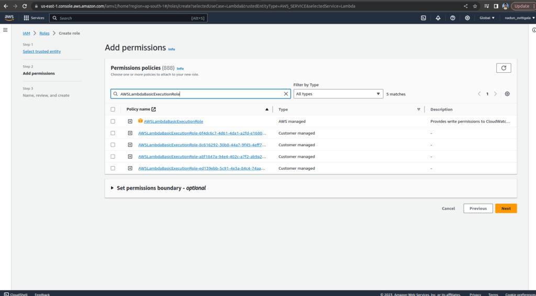Screen dimensions: 536x296
Task: Click the Description column header
Action: tap(441, 109)
